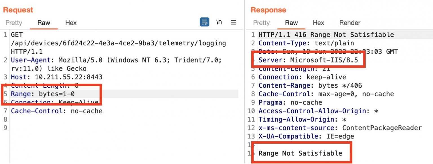Click line number 7 in the request

[x=5, y=111]
